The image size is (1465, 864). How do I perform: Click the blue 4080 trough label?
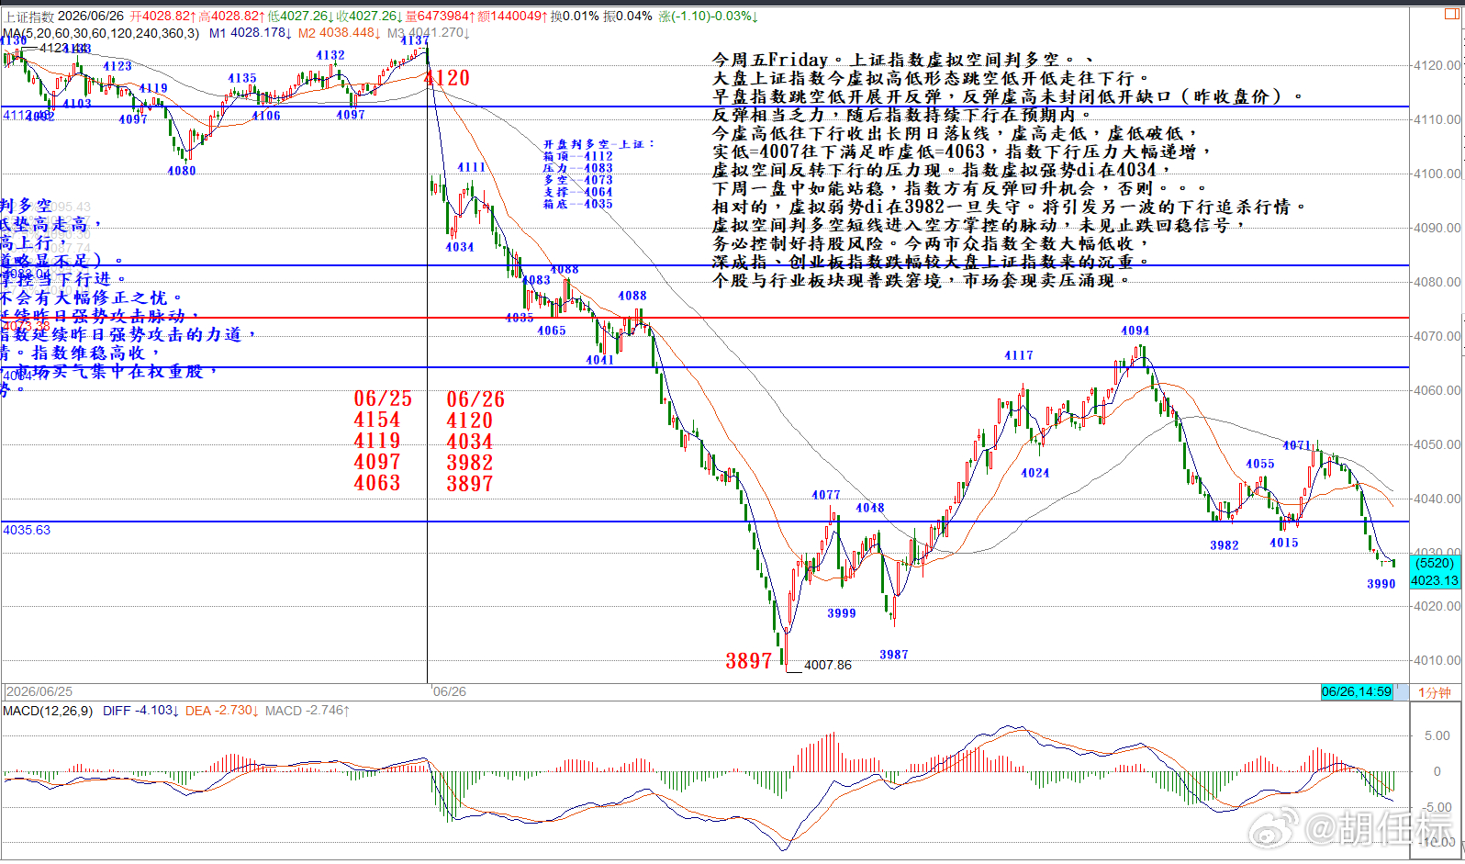pyautogui.click(x=182, y=170)
